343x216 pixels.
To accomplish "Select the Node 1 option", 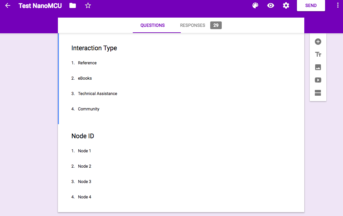I will (x=84, y=151).
